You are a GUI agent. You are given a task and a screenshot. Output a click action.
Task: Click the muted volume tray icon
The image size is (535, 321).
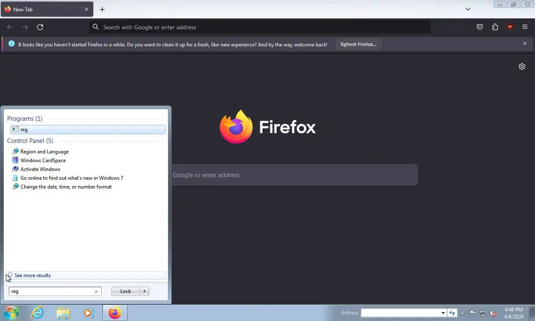(x=493, y=313)
